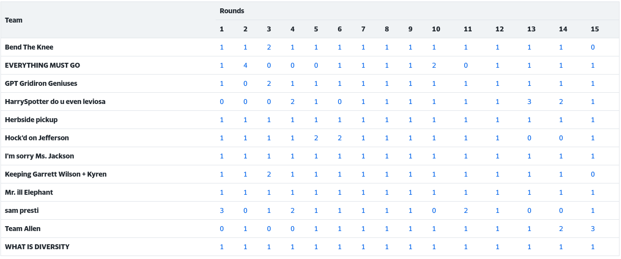The width and height of the screenshot is (621, 259).
Task: Click WHAT IS DIVERSITY round 10 value
Action: point(434,247)
